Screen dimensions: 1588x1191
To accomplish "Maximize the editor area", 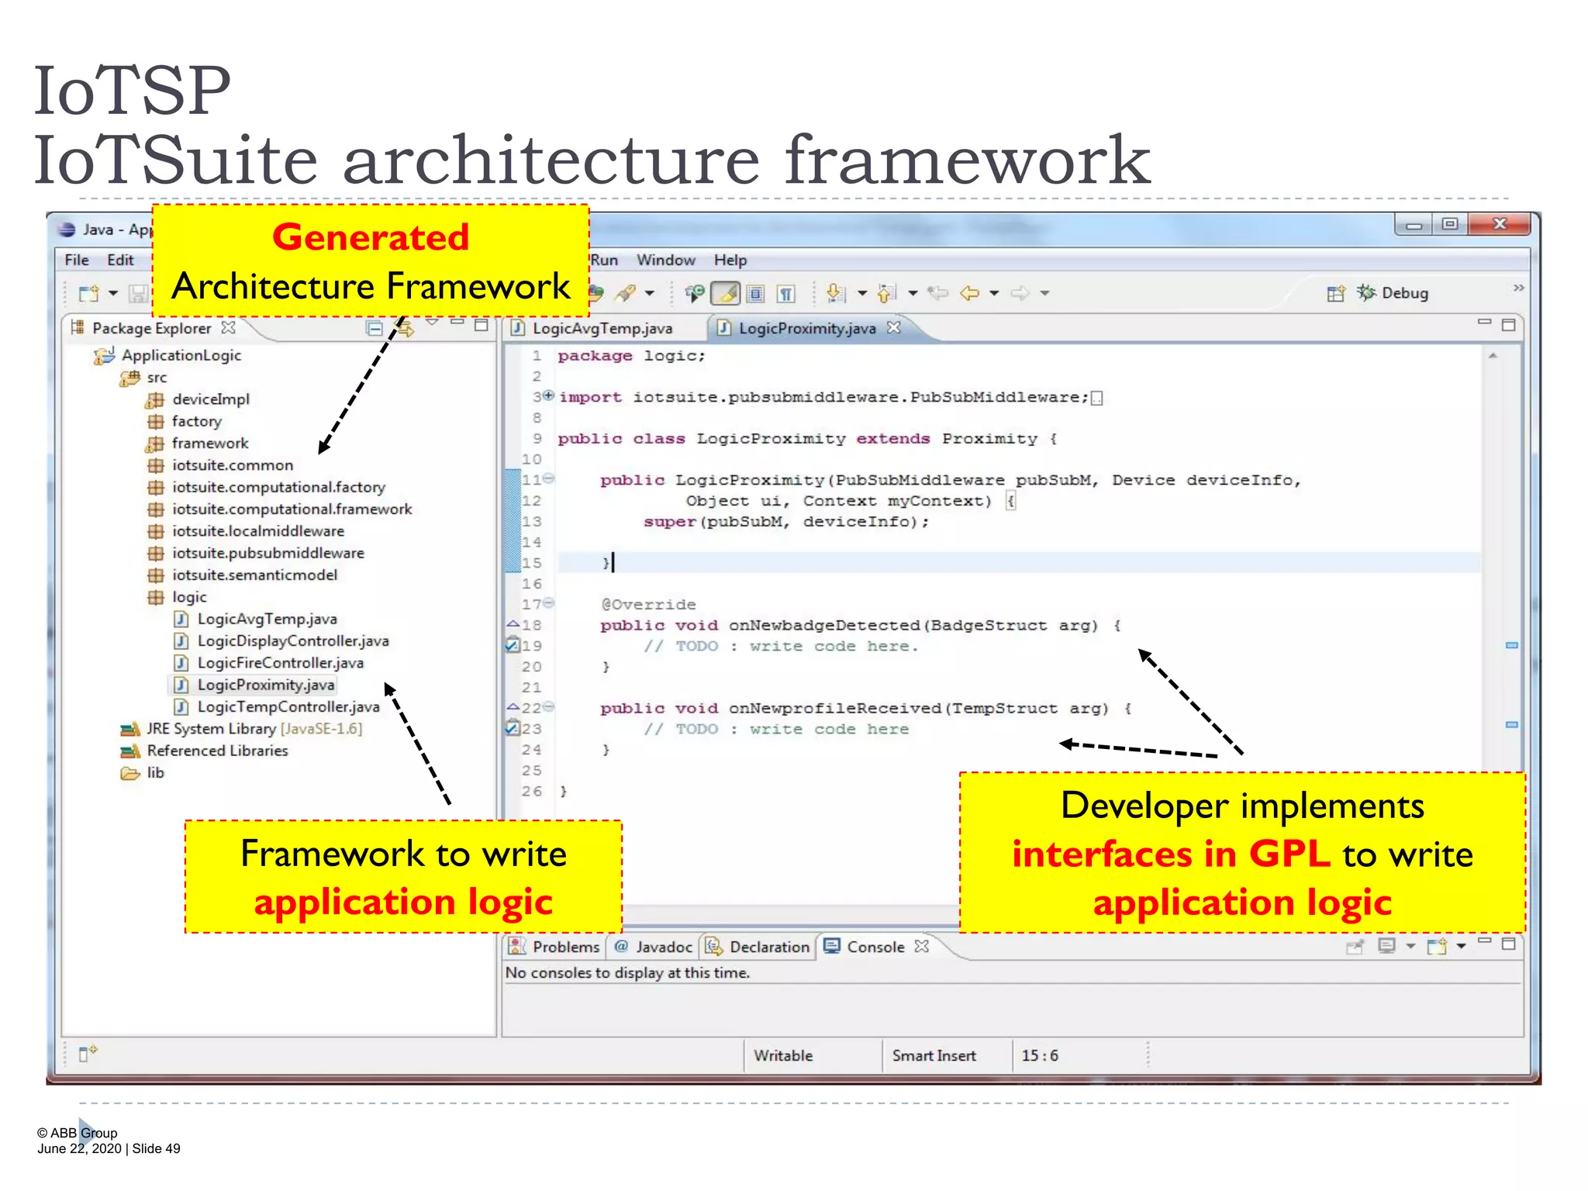I will (x=1508, y=325).
